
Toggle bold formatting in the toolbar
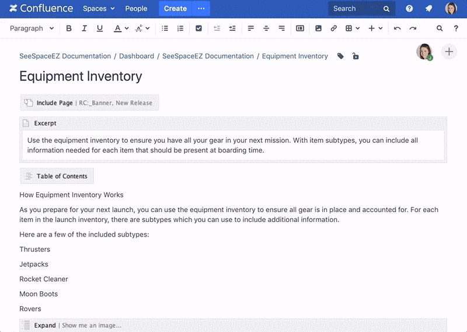tap(69, 28)
